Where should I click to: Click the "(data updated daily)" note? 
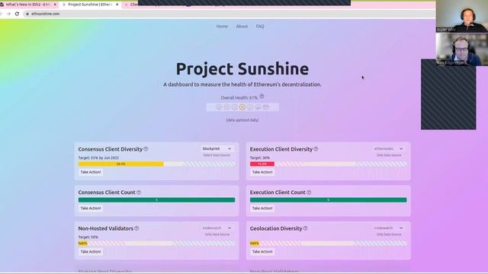coord(242,120)
